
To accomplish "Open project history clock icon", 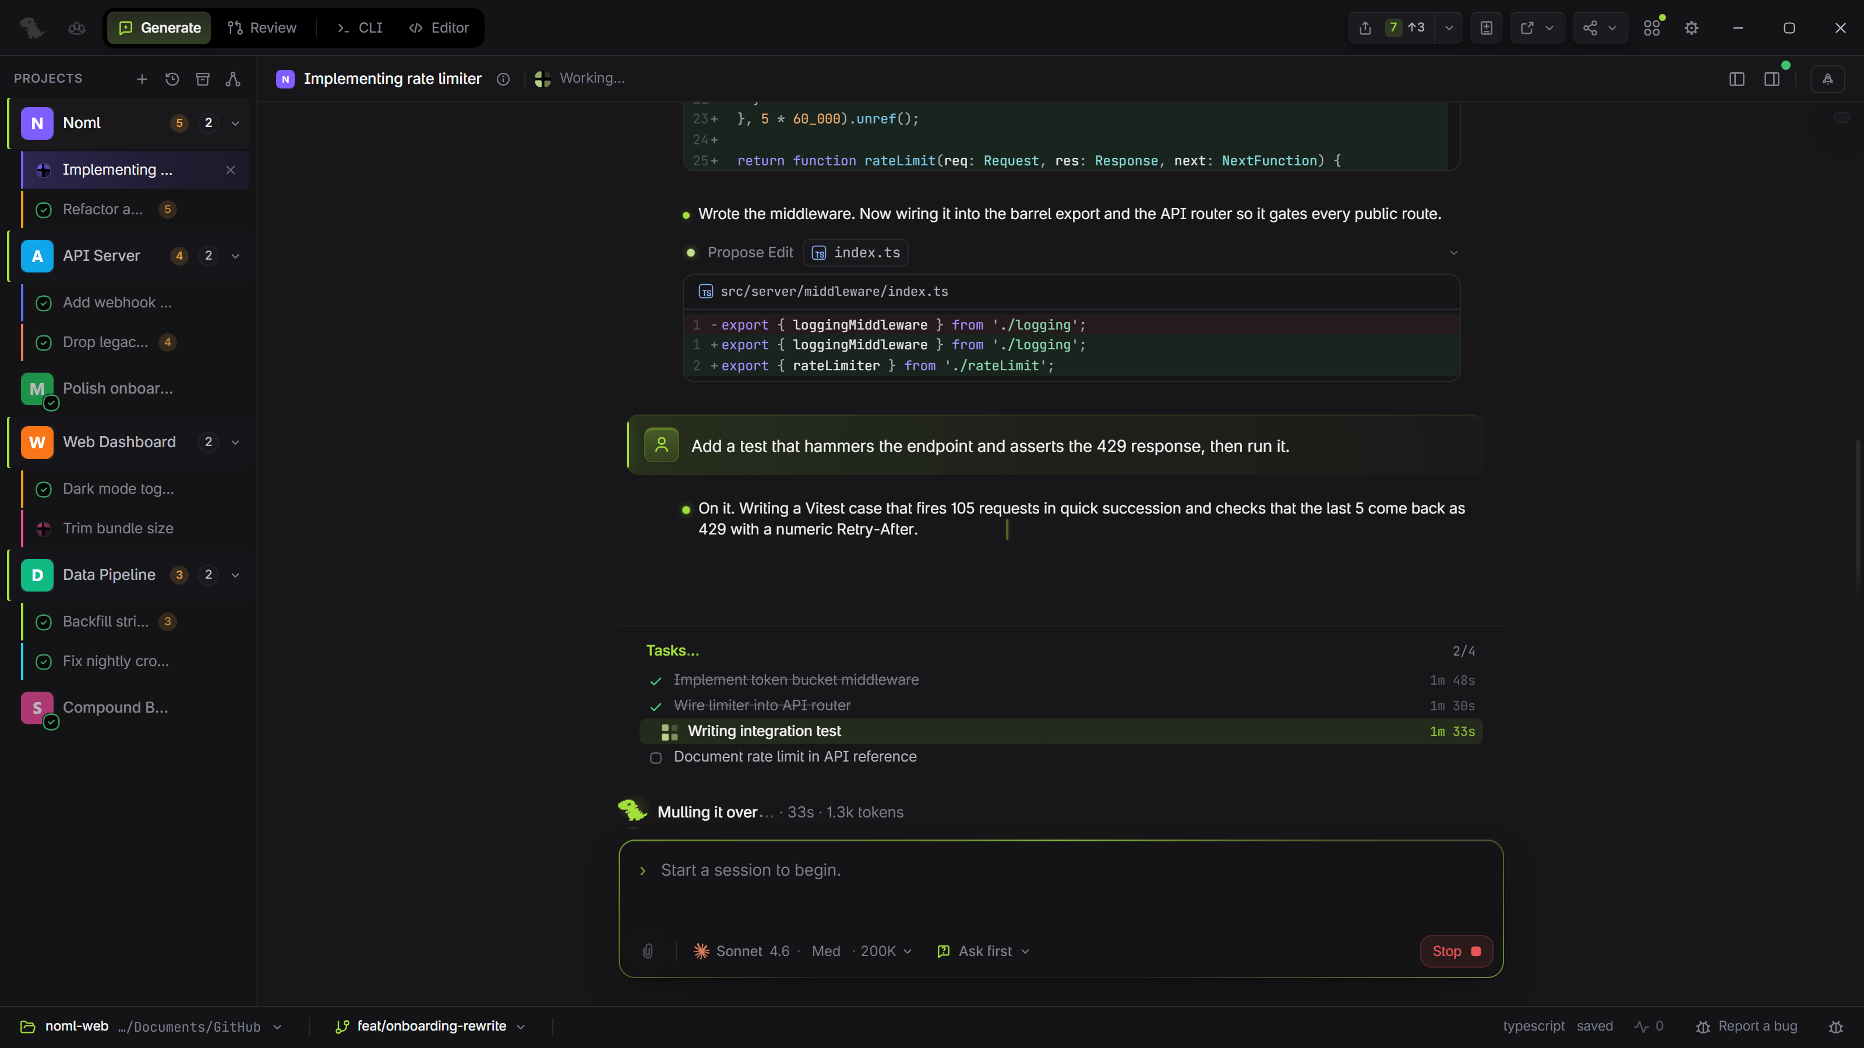I will click(x=172, y=79).
